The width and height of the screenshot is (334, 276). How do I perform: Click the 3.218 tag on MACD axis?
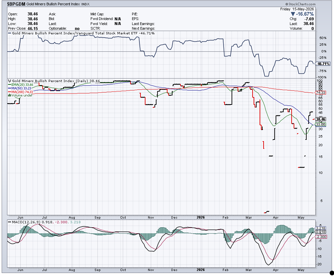[321, 228]
